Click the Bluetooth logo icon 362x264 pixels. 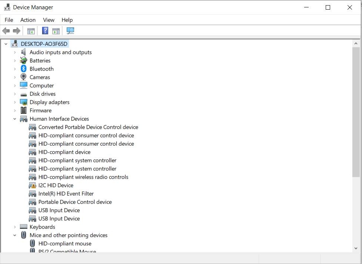23,69
